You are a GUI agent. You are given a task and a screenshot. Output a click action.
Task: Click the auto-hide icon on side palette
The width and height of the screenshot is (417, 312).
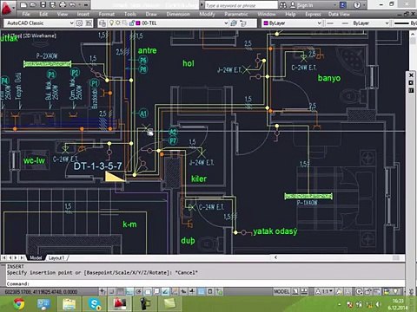(411, 82)
